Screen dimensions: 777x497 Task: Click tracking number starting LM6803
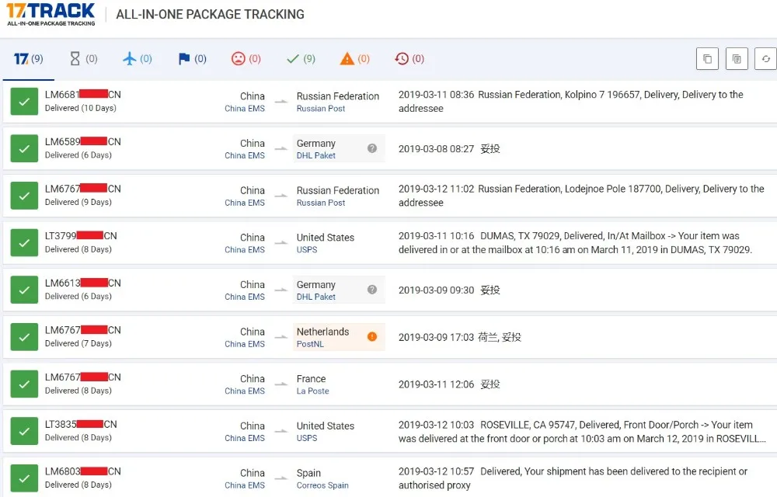(x=83, y=471)
